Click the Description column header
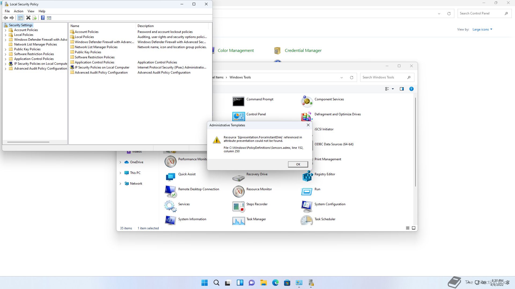The image size is (515, 289). pos(172,26)
